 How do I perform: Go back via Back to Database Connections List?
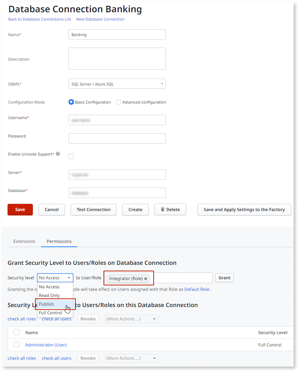click(x=40, y=19)
